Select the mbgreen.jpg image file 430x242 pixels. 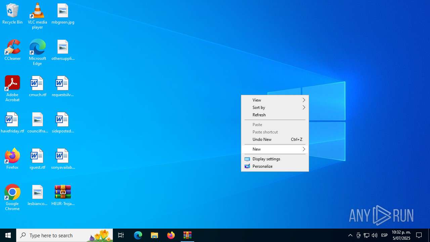click(x=63, y=14)
